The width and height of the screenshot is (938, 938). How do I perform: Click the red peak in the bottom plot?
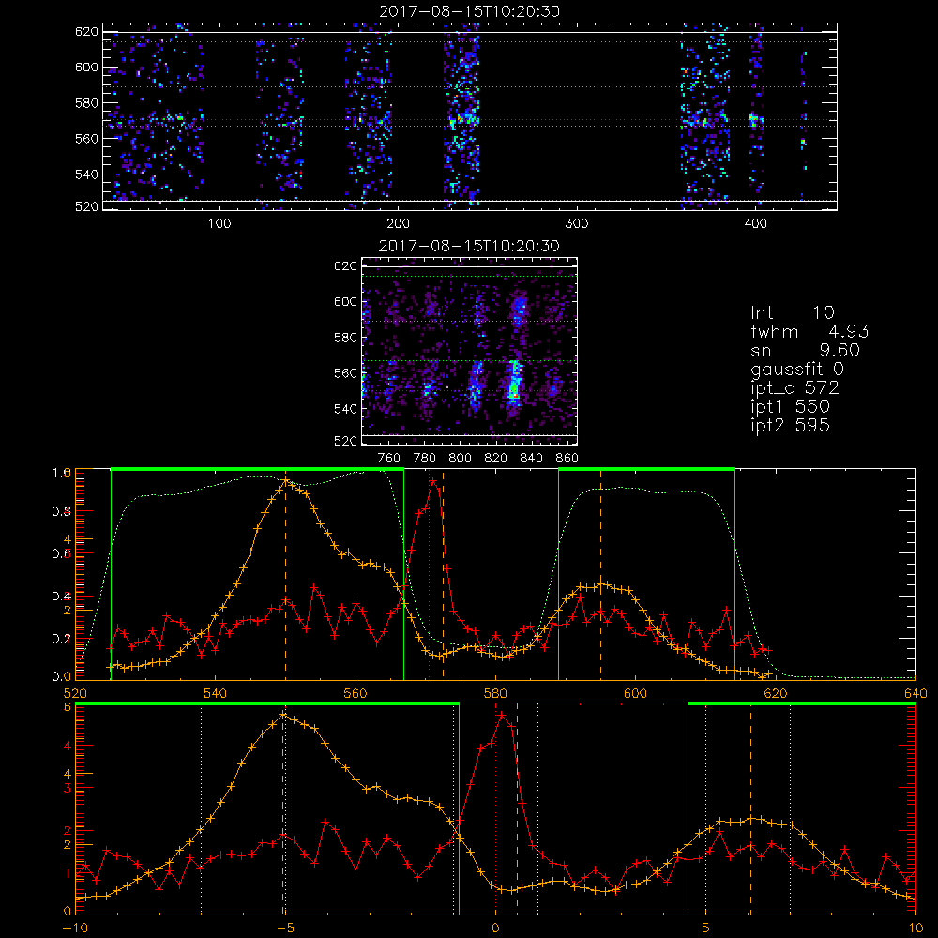[x=502, y=715]
